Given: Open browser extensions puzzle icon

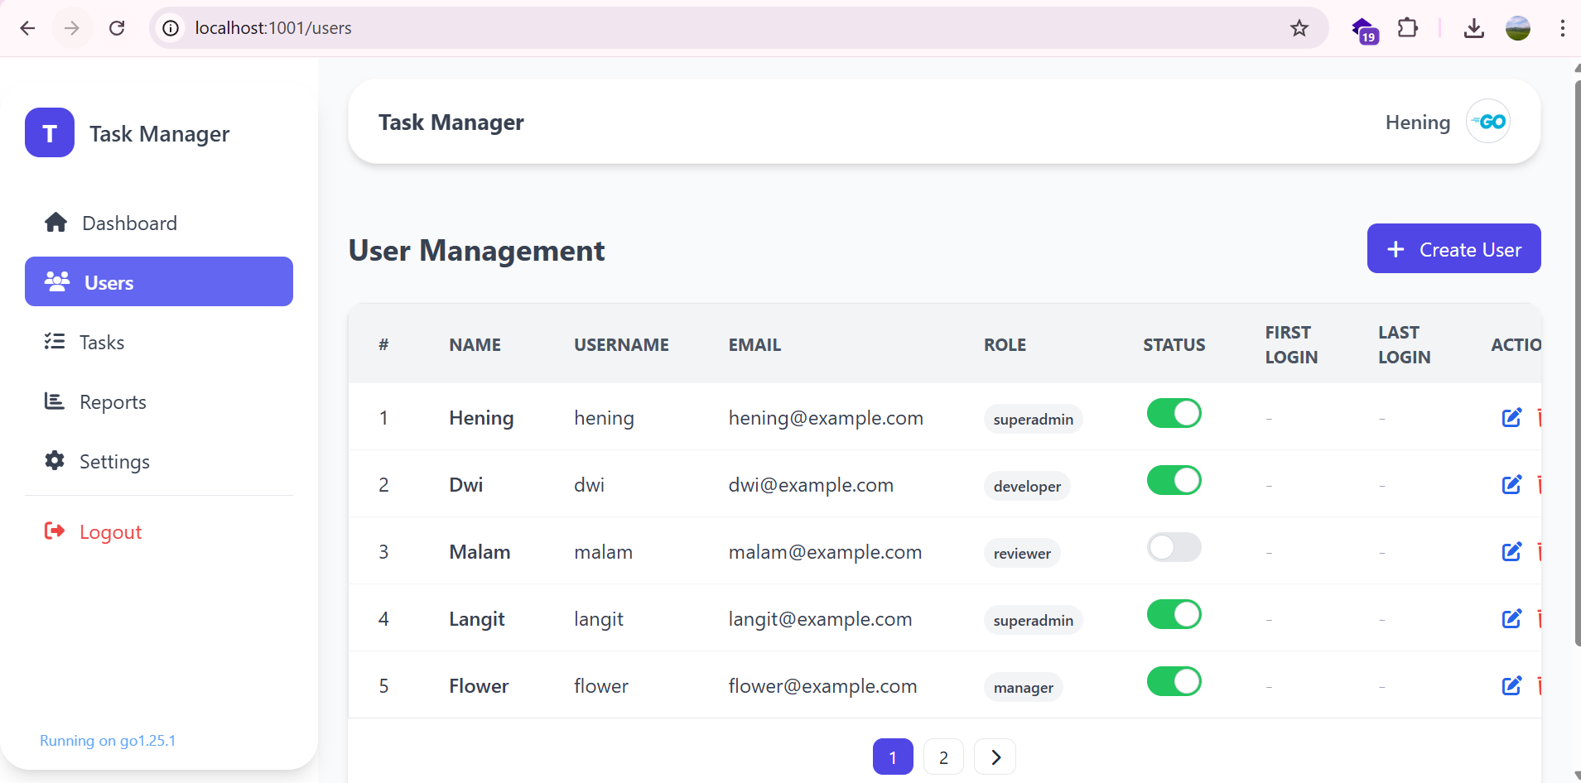Looking at the screenshot, I should [x=1407, y=28].
